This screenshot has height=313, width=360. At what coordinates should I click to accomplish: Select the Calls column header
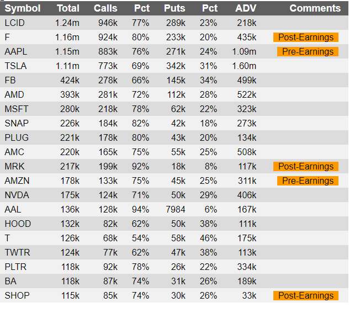click(105, 8)
